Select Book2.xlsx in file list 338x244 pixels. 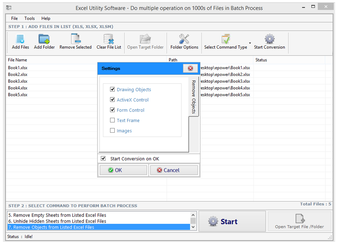point(18,75)
